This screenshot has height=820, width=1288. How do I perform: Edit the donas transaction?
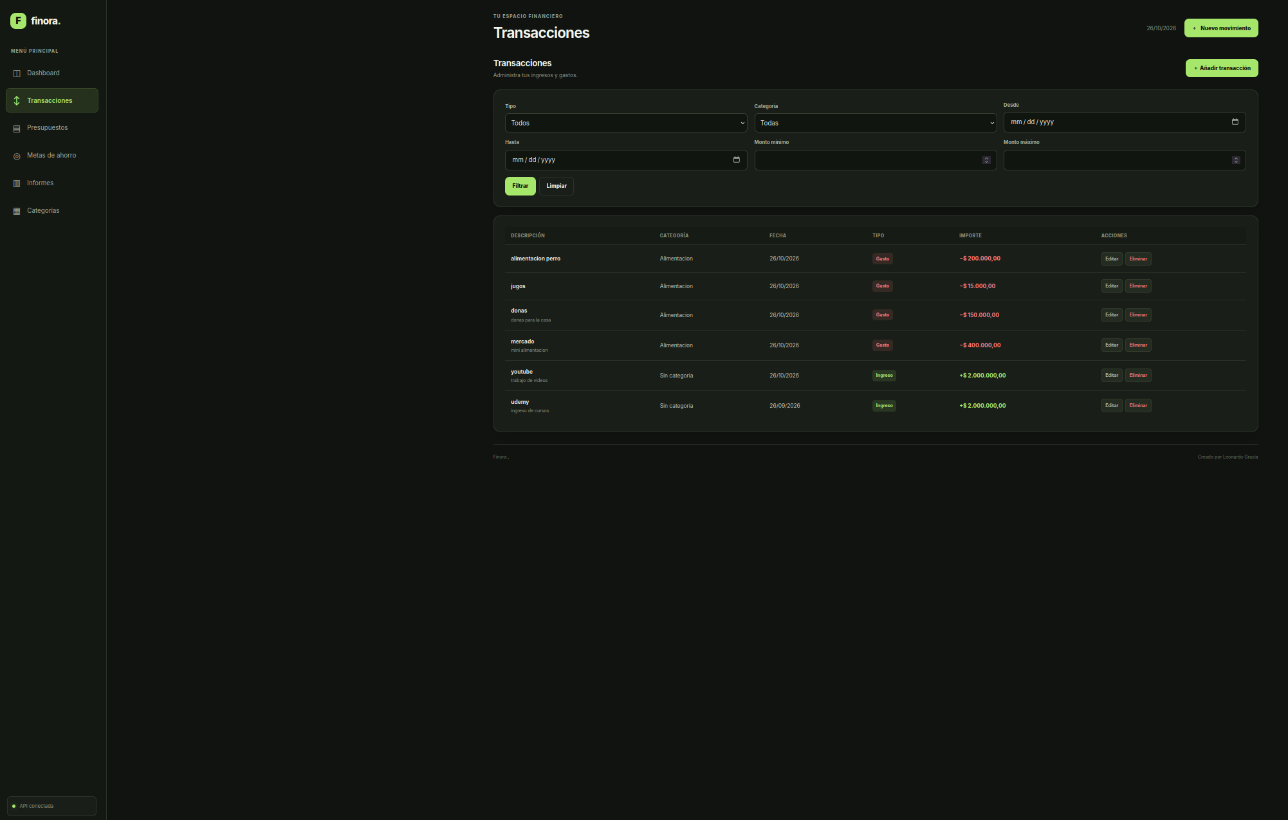point(1112,314)
